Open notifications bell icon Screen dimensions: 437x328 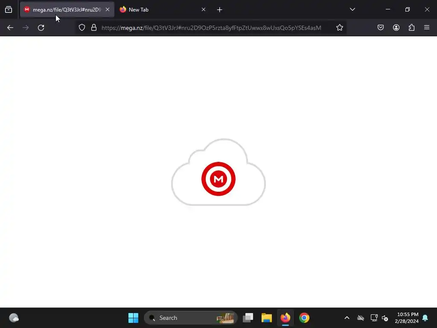pos(425,318)
